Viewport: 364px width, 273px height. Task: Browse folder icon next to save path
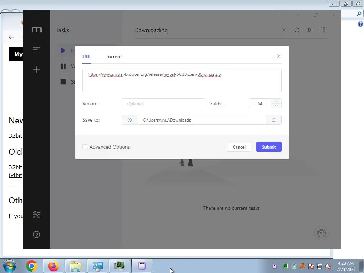click(274, 120)
